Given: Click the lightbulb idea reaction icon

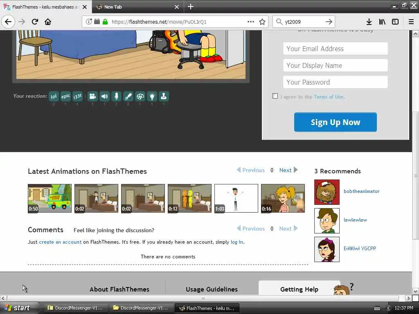Looking at the screenshot, I should [x=152, y=96].
